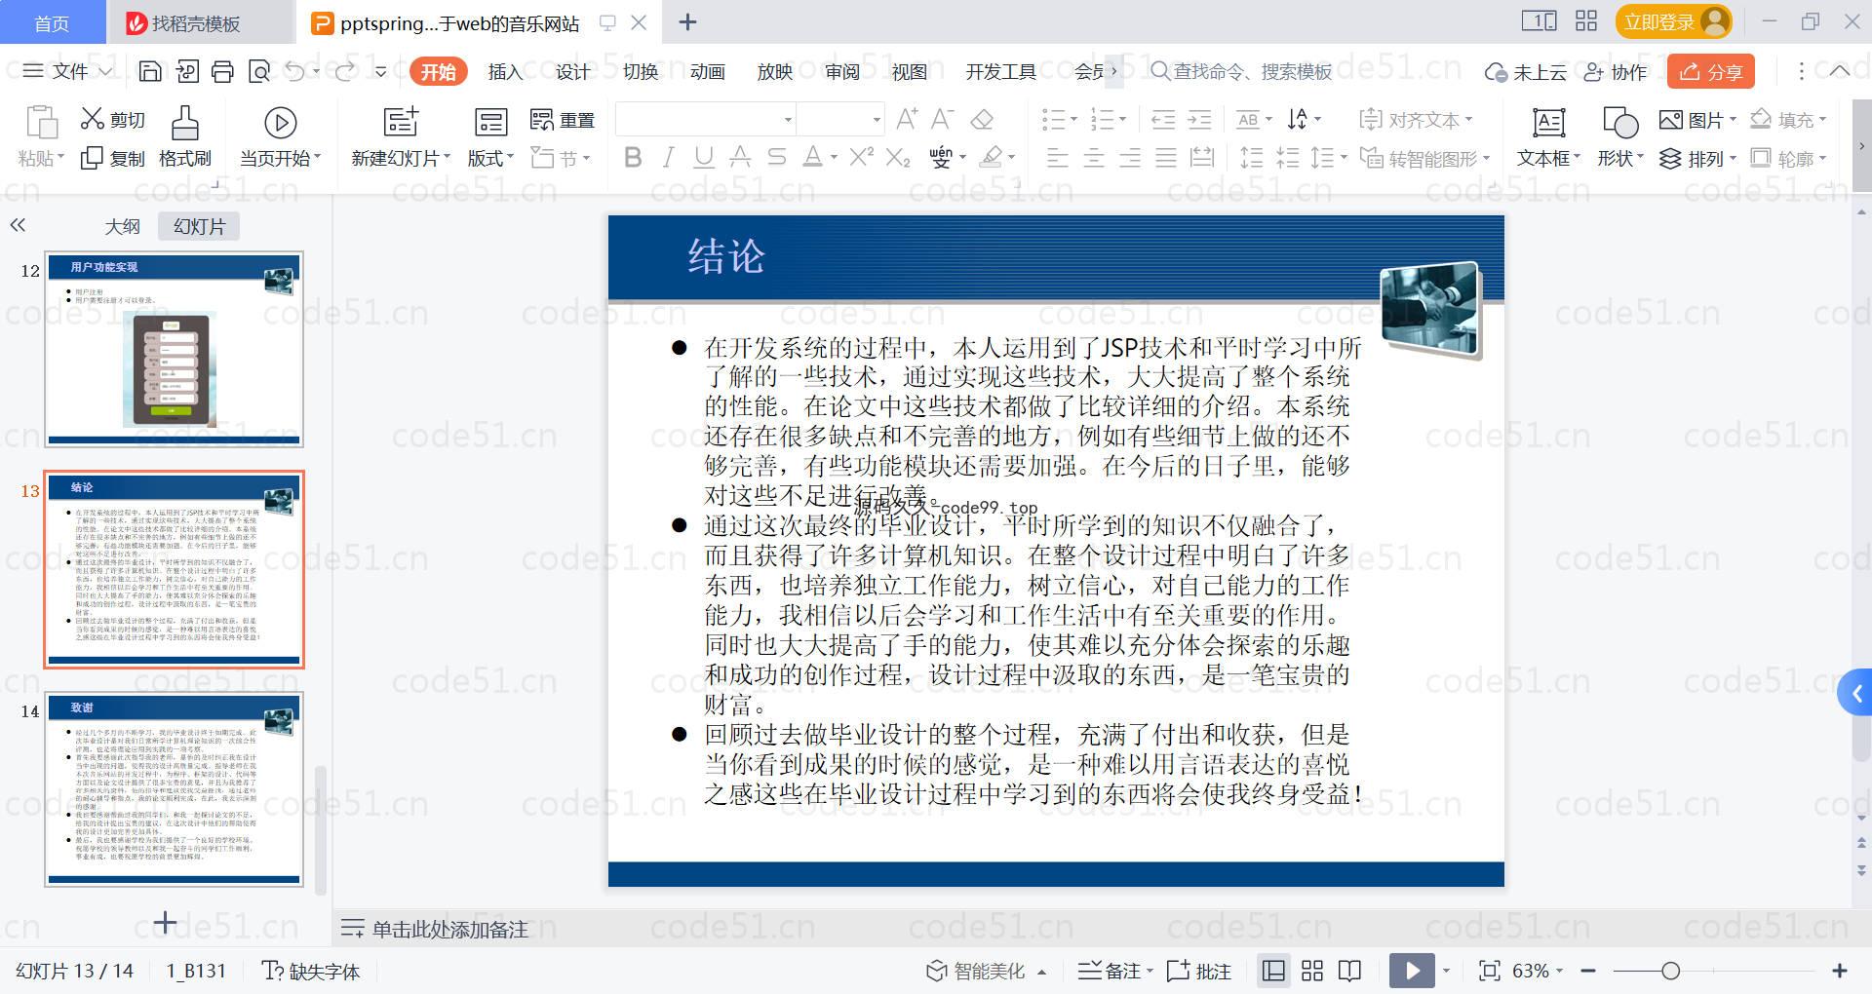
Task: Click the Copy (复制) icon
Action: (x=92, y=158)
